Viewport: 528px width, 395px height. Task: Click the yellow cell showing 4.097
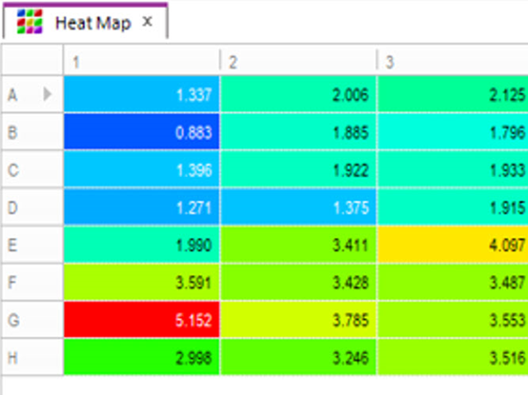pos(453,245)
